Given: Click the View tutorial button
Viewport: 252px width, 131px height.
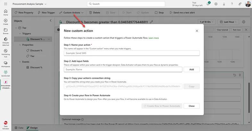Looking at the screenshot, I should [x=222, y=30].
